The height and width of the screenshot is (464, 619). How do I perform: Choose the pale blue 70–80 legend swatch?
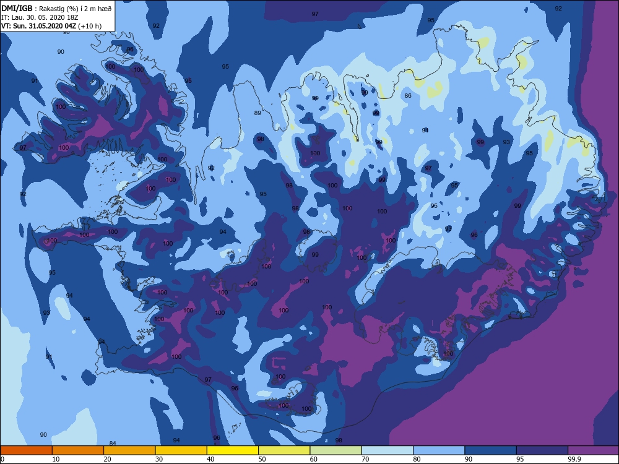pos(387,450)
